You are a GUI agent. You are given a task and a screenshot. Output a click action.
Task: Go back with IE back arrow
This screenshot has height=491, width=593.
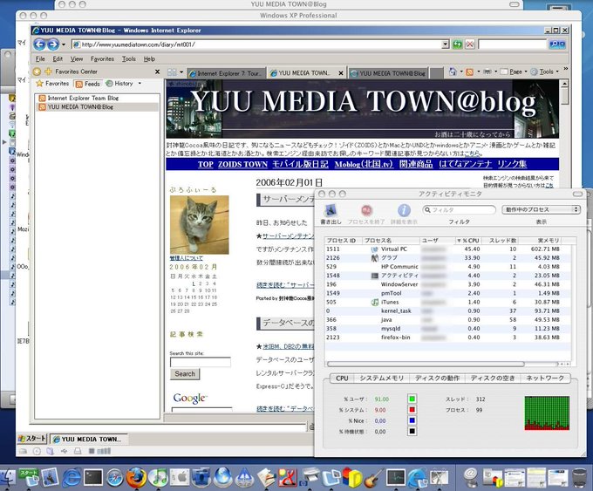(39, 44)
